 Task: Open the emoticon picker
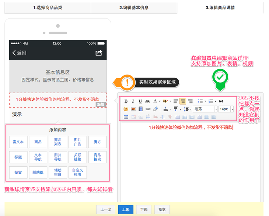[x=126, y=109]
